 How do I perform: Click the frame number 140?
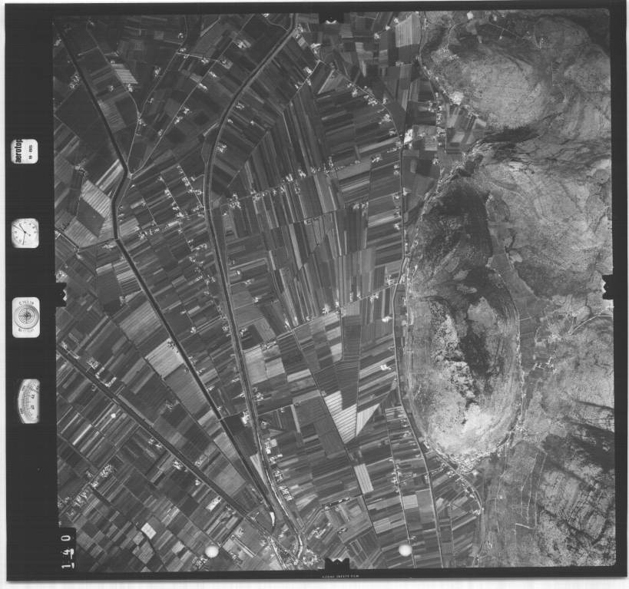(x=67, y=553)
